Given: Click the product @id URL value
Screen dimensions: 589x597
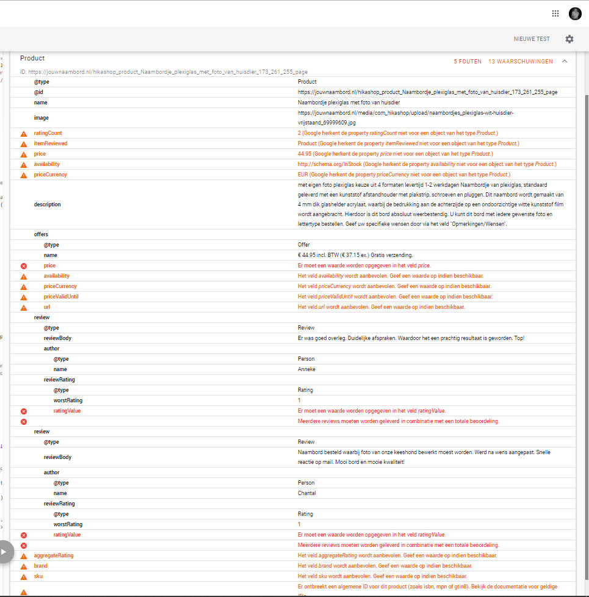Looking at the screenshot, I should pyautogui.click(x=427, y=92).
